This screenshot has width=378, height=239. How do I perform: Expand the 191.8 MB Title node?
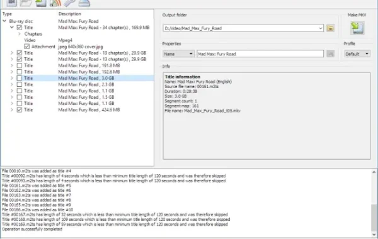tap(11, 65)
